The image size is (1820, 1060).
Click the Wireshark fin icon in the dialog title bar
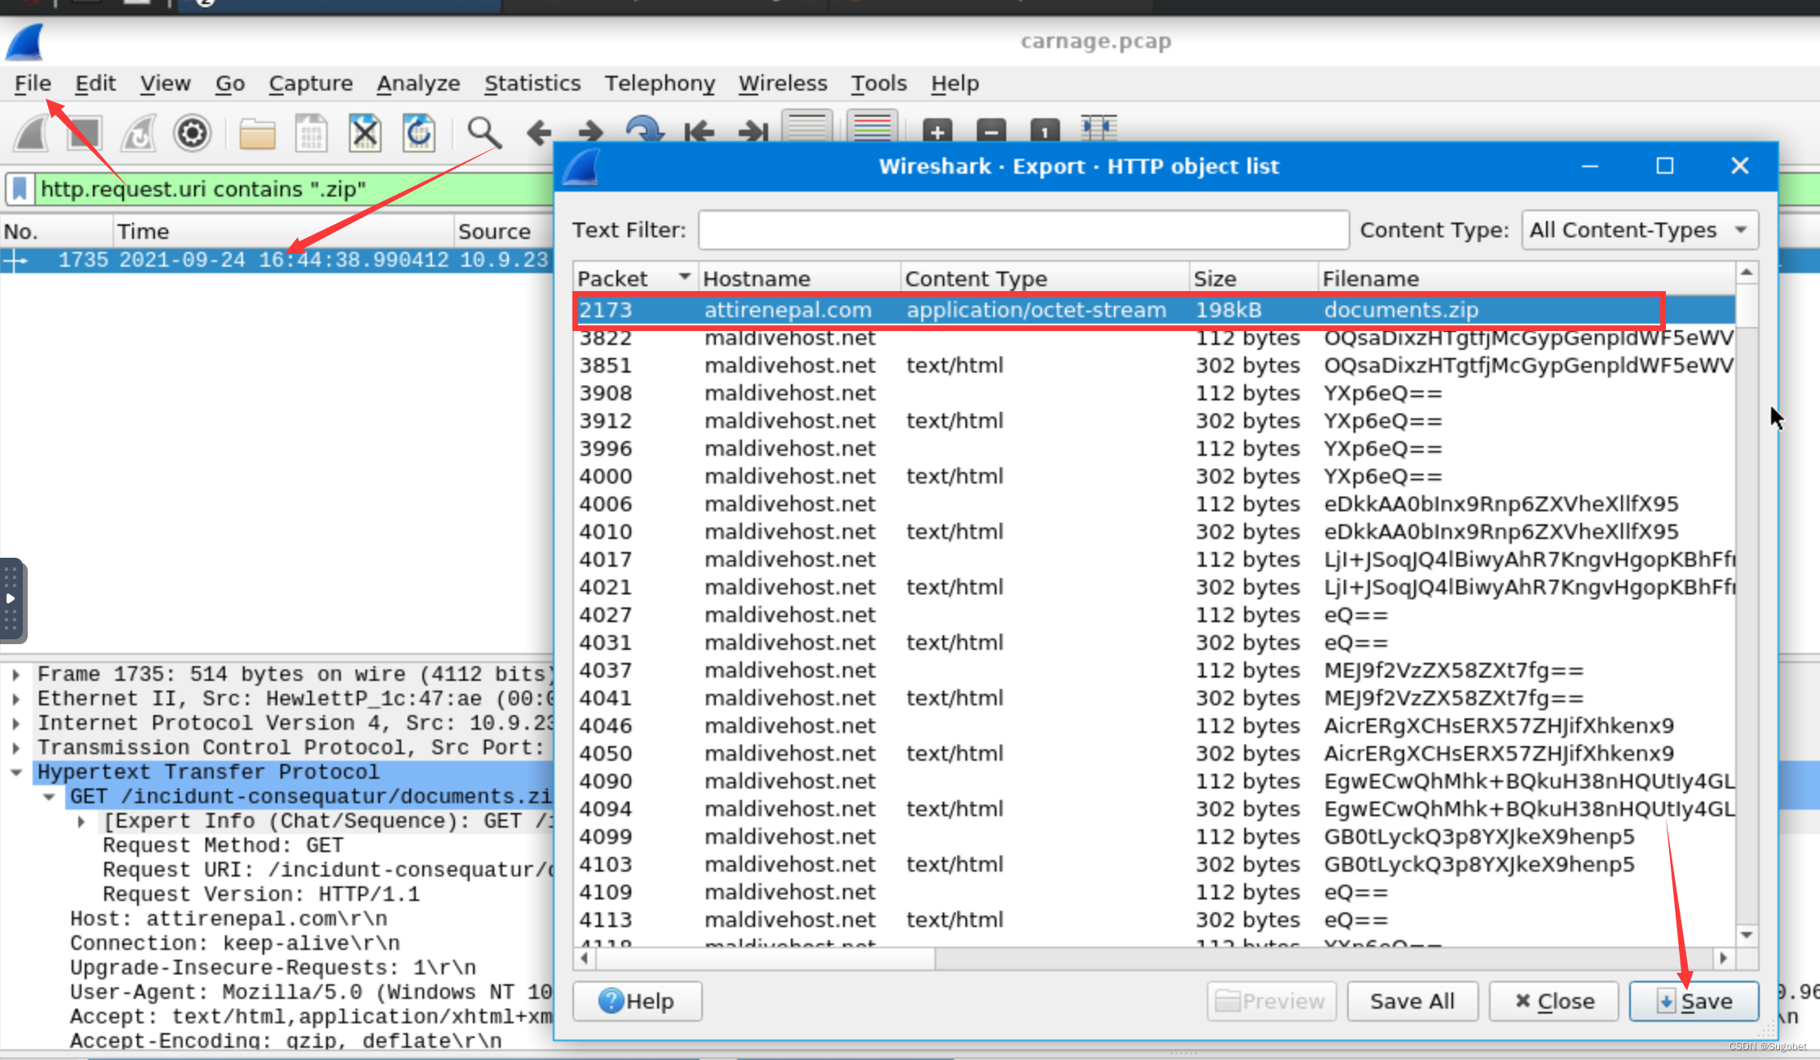point(581,166)
